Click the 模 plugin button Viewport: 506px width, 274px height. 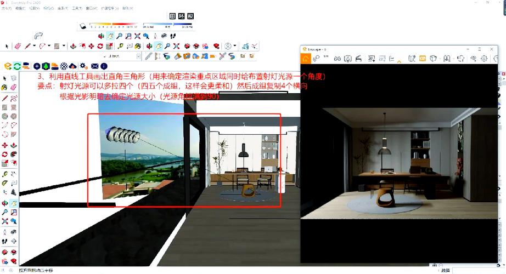tap(191, 16)
